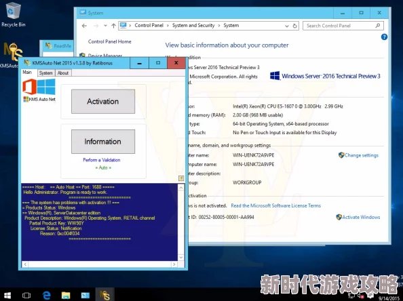Click Perform a Validation link
This screenshot has width=403, height=301.
[x=102, y=160]
